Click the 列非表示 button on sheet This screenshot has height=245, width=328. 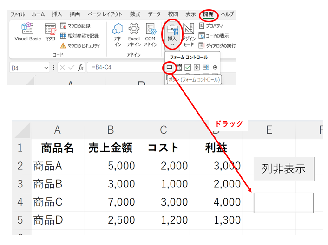[x=283, y=169]
